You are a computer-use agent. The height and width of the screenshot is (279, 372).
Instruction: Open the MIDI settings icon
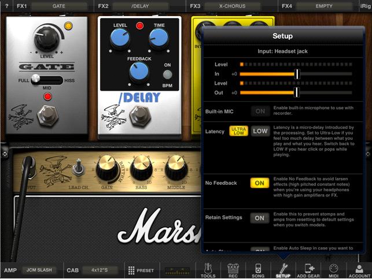coord(333,270)
